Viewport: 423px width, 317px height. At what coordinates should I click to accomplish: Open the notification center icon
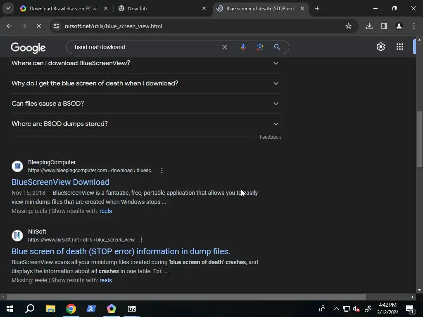click(x=410, y=309)
